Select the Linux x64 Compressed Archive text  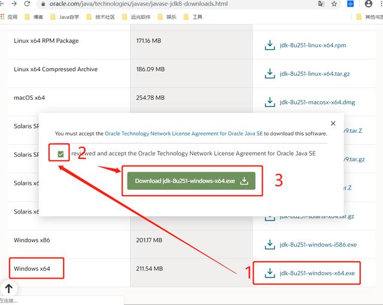tap(56, 69)
